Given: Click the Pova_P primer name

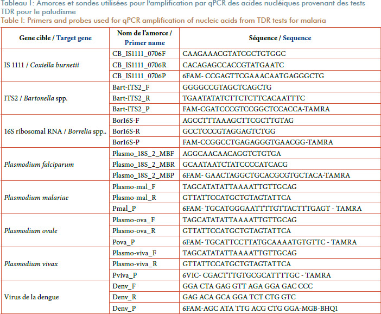Looking at the screenshot, I should point(123,242).
